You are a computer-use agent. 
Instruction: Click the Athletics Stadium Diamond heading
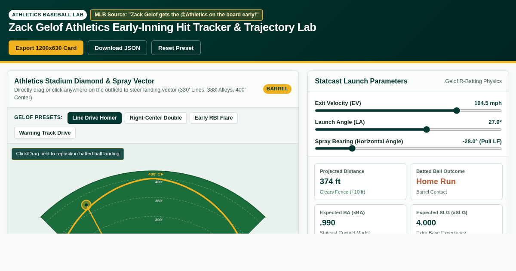[x=84, y=81]
